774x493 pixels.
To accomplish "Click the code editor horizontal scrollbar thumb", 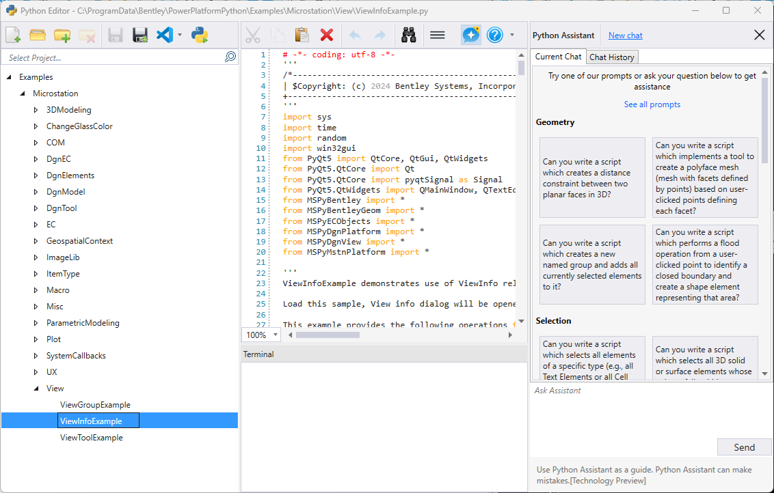I will click(328, 335).
